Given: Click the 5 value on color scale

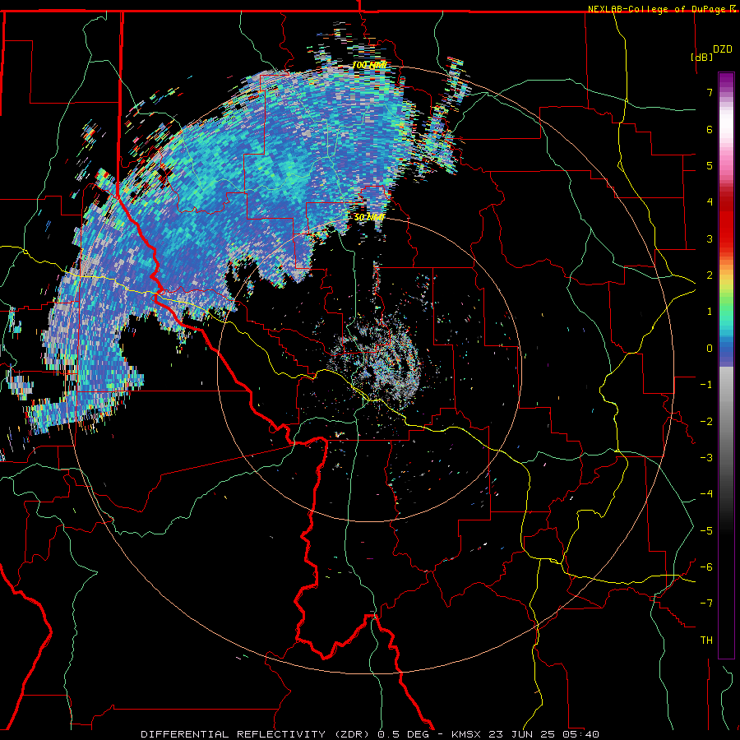Looking at the screenshot, I should [x=710, y=165].
